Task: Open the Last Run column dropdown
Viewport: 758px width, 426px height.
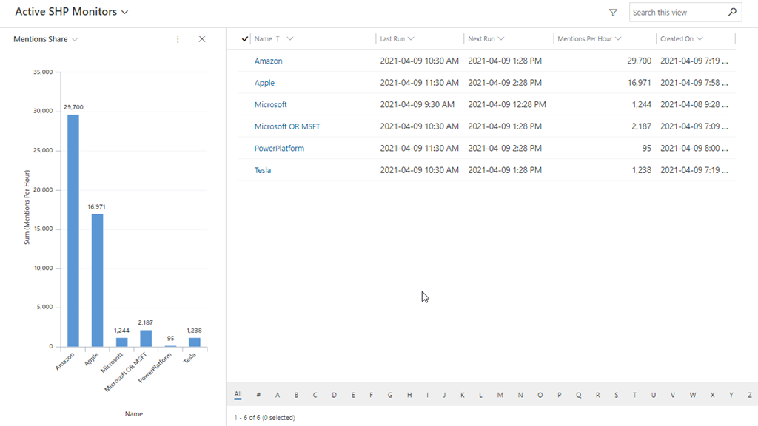Action: (411, 38)
